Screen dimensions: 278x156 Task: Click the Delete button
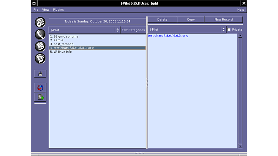pos(162,20)
